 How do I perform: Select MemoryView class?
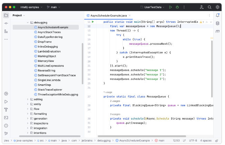pyautogui.click(x=46, y=61)
